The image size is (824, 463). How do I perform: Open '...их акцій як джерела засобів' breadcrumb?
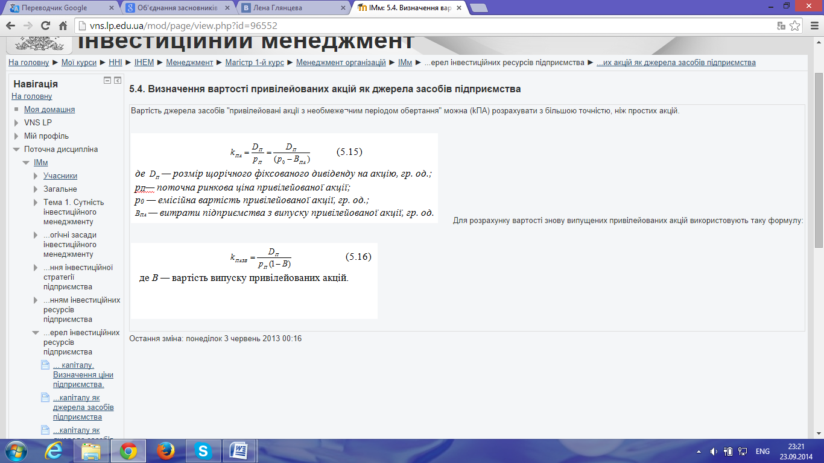[x=676, y=63]
